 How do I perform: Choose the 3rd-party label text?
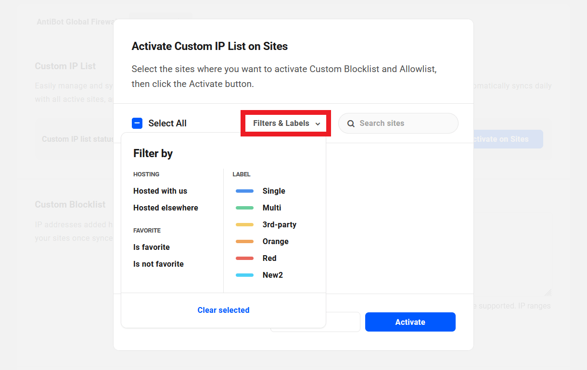[280, 224]
